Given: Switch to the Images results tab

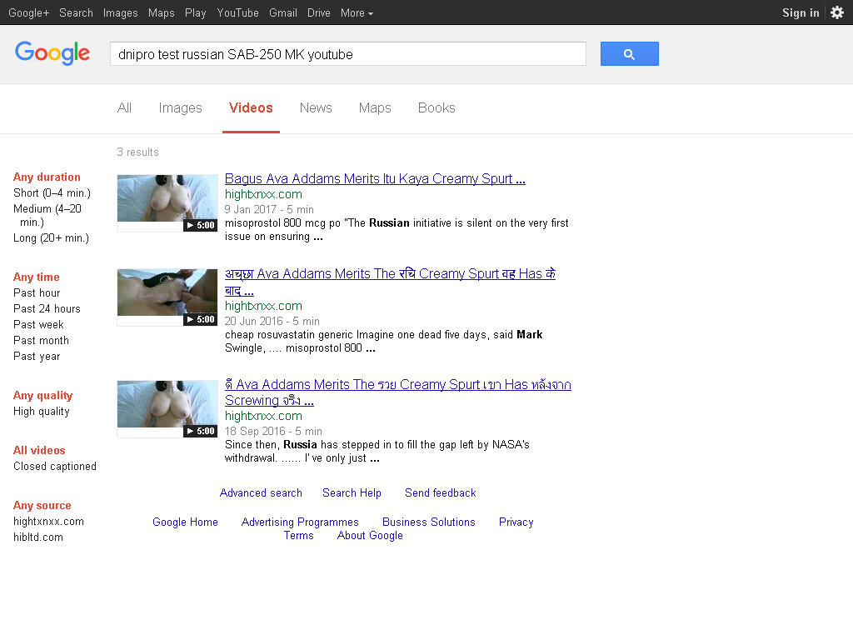Looking at the screenshot, I should [x=181, y=107].
